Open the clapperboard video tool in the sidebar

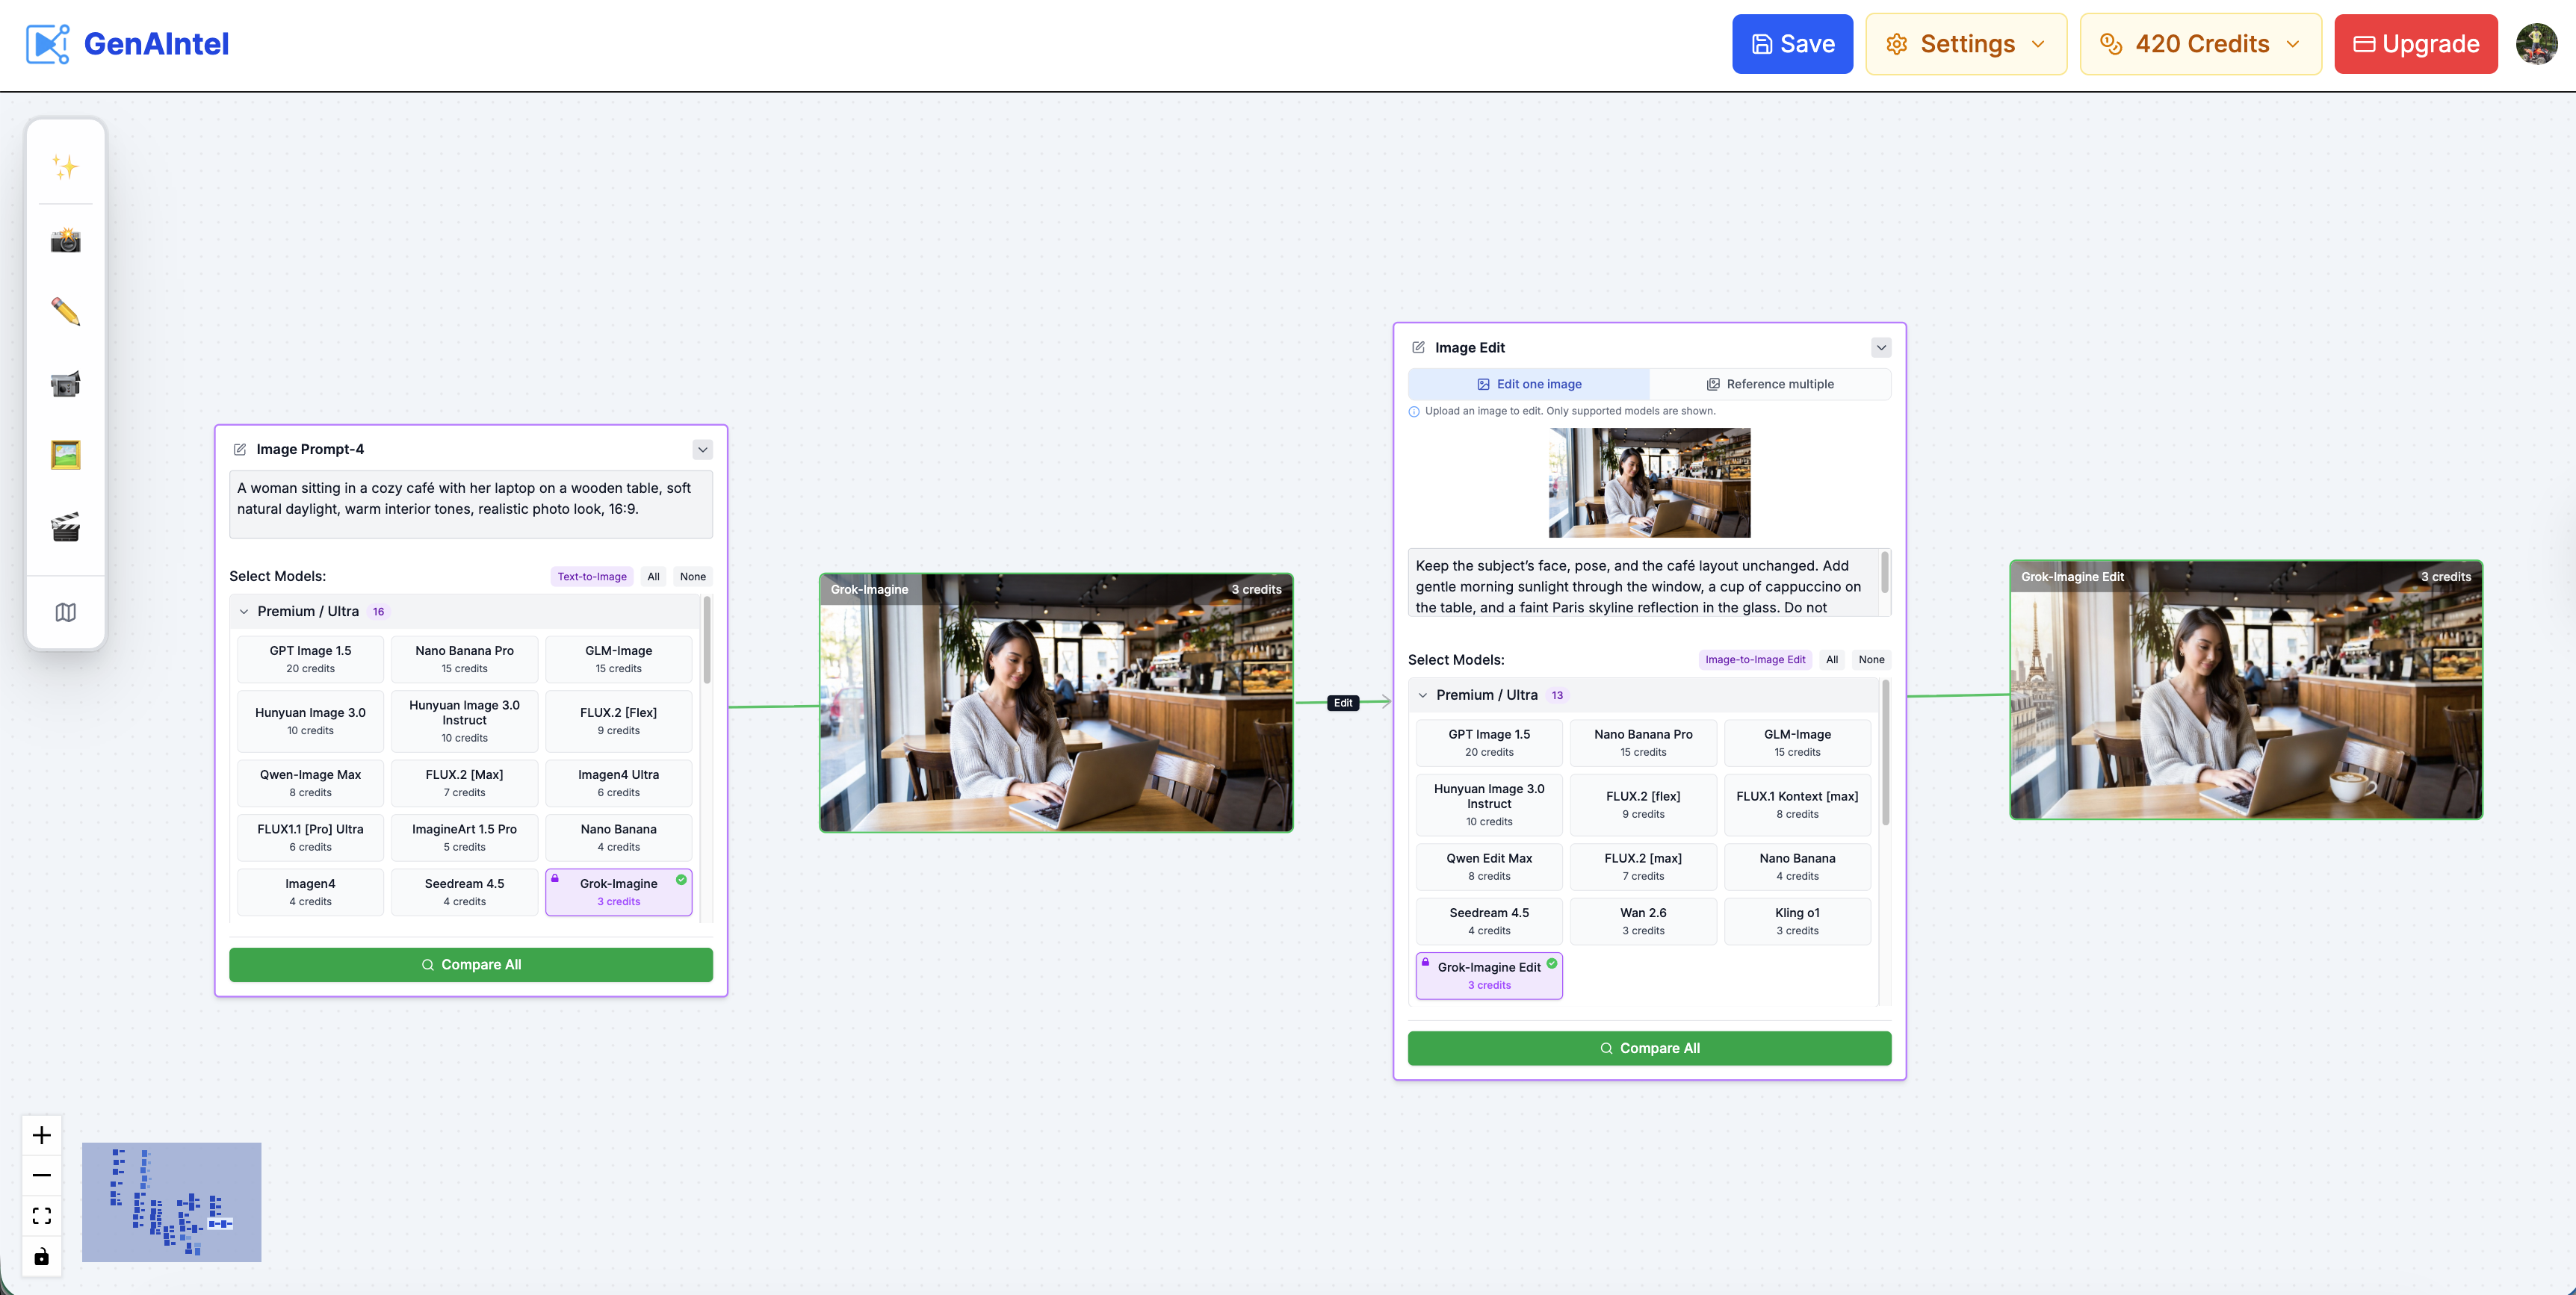tap(65, 527)
